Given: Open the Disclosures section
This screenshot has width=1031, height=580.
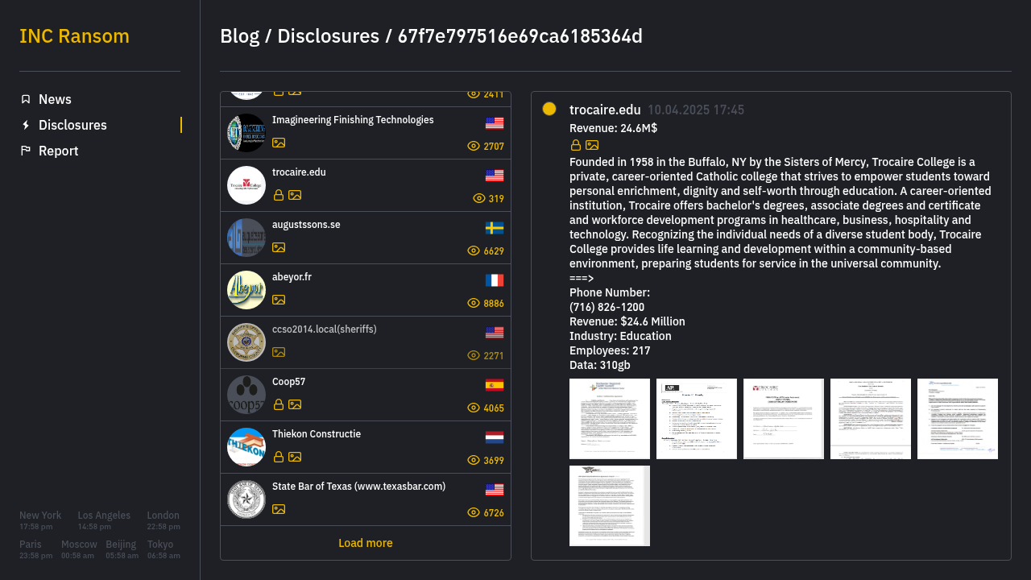Looking at the screenshot, I should (72, 125).
